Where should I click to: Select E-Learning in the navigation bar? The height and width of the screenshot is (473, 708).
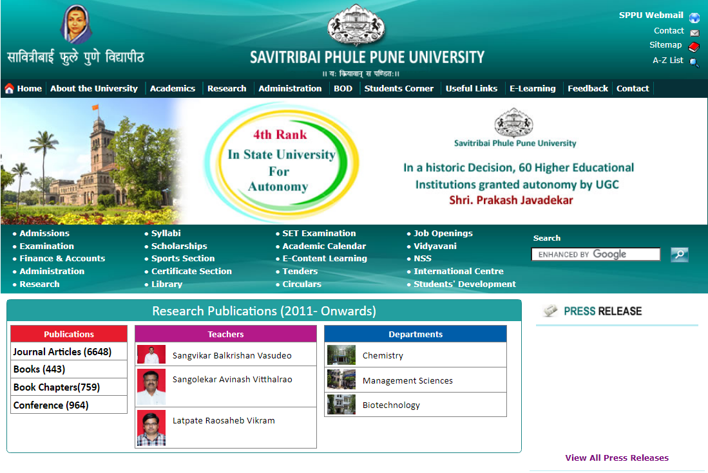coord(533,88)
